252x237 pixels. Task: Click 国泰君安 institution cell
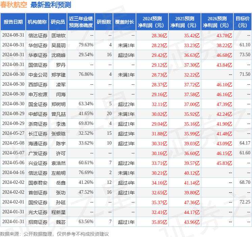pos(38,183)
